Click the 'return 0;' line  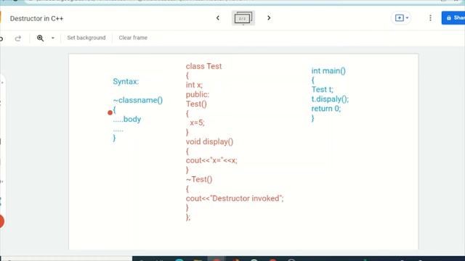[326, 108]
